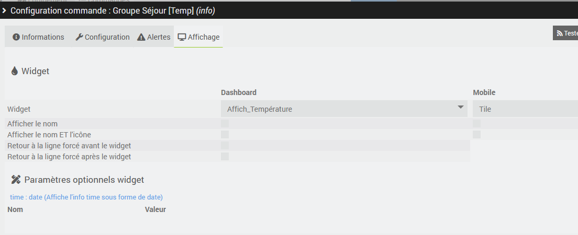Switch to the Informations tab
578x235 pixels.
pos(38,37)
